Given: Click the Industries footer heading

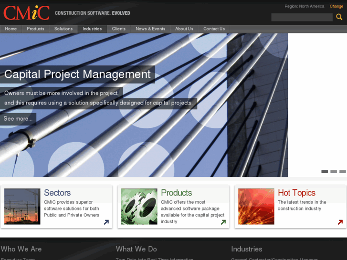Looking at the screenshot, I should click(x=247, y=249).
